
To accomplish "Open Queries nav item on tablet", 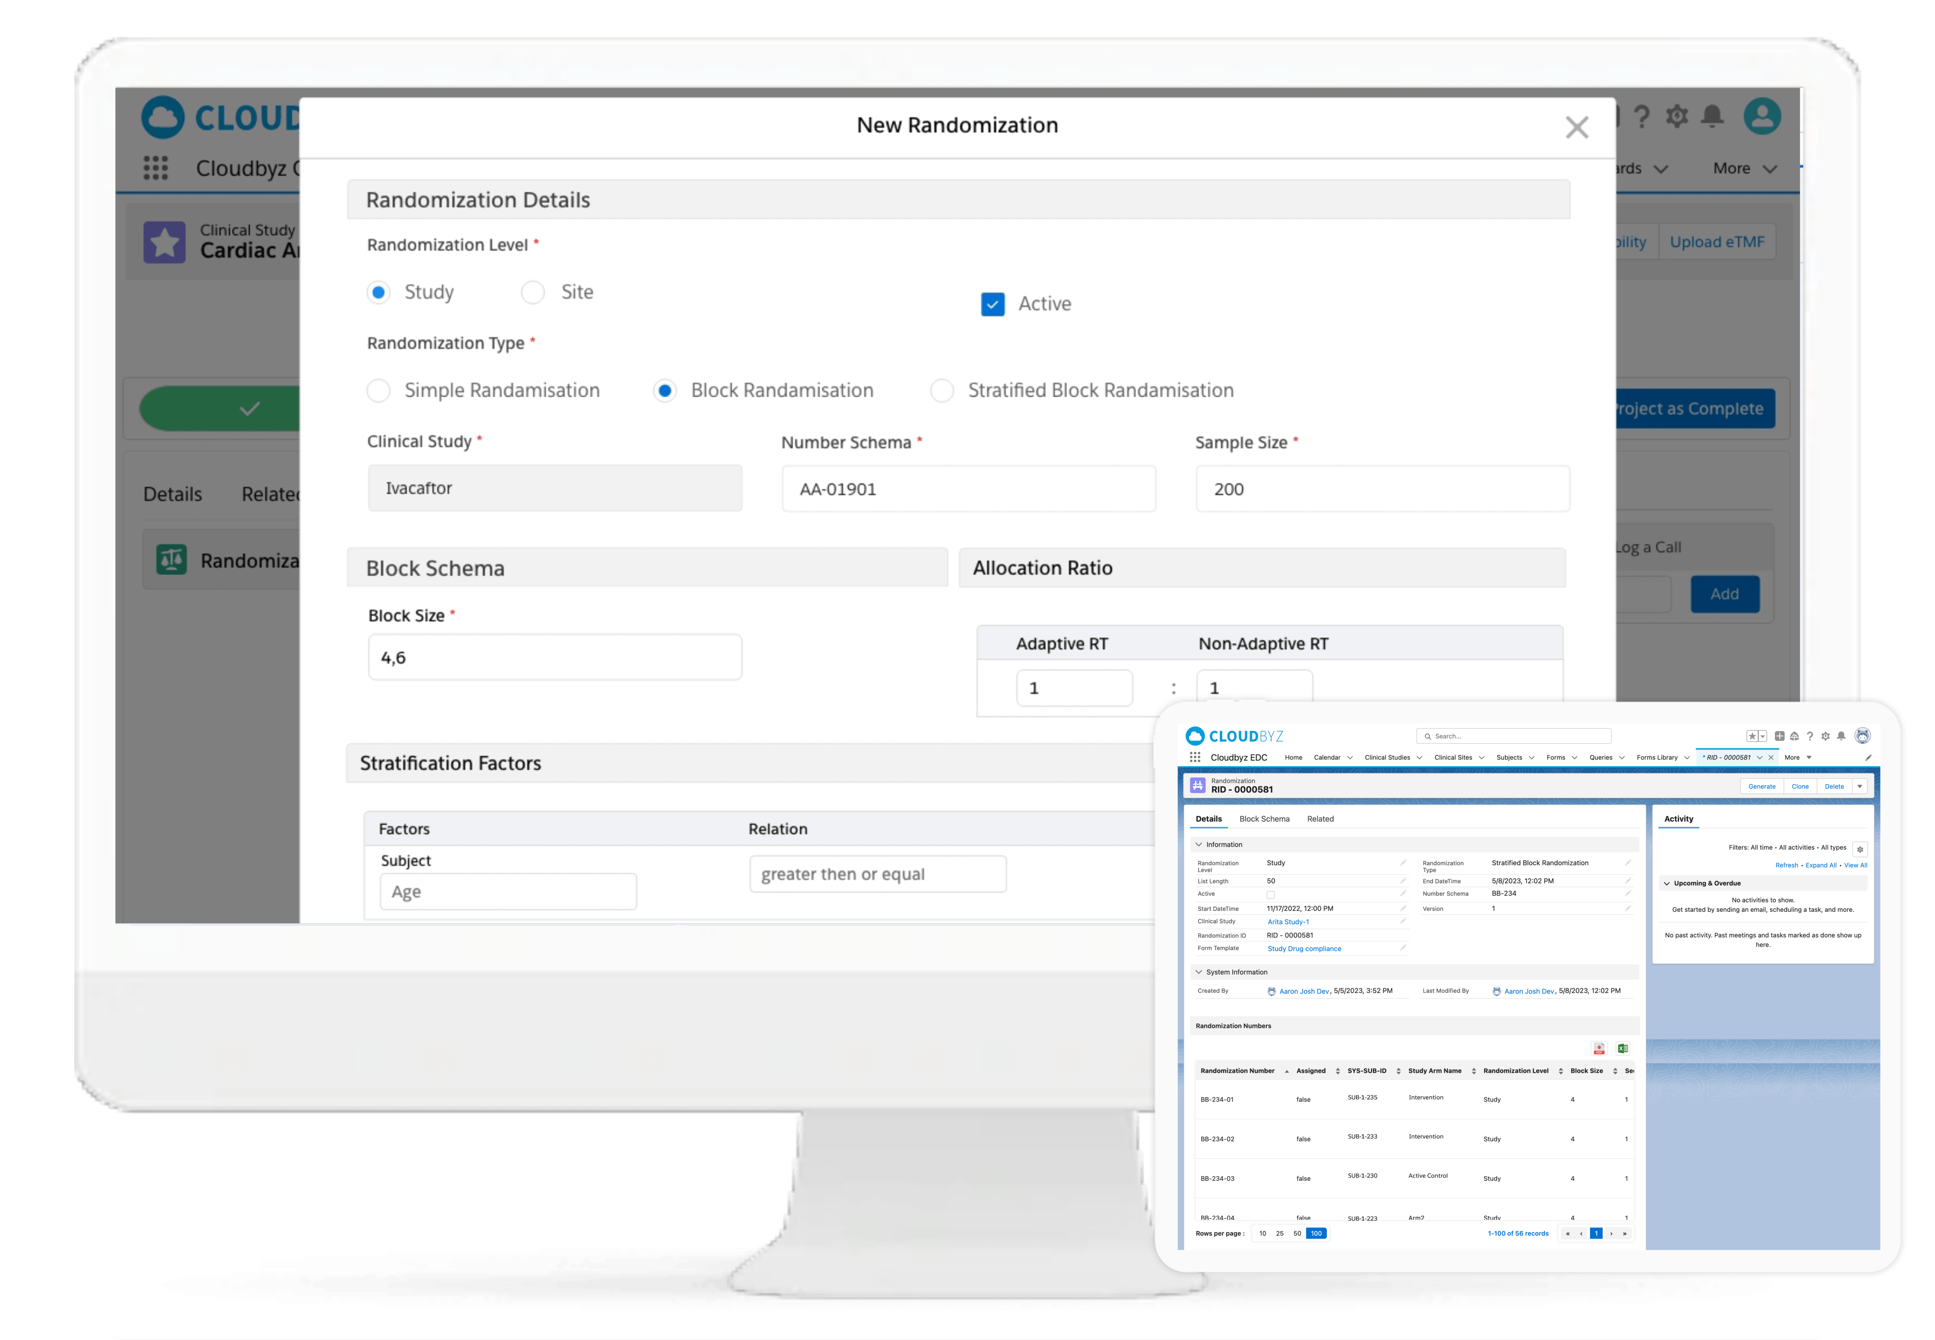I will click(x=1600, y=757).
